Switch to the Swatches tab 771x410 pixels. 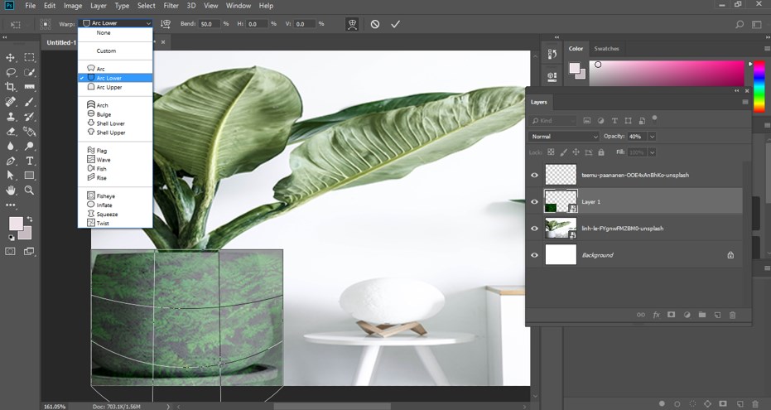click(x=606, y=49)
